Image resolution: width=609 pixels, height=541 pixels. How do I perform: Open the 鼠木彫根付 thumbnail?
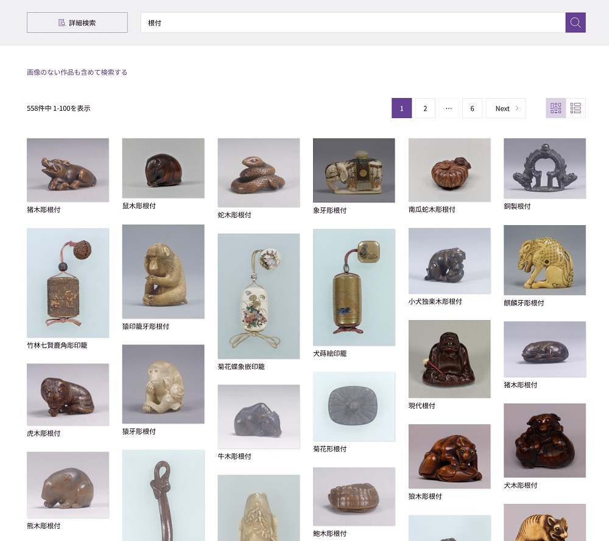163,168
